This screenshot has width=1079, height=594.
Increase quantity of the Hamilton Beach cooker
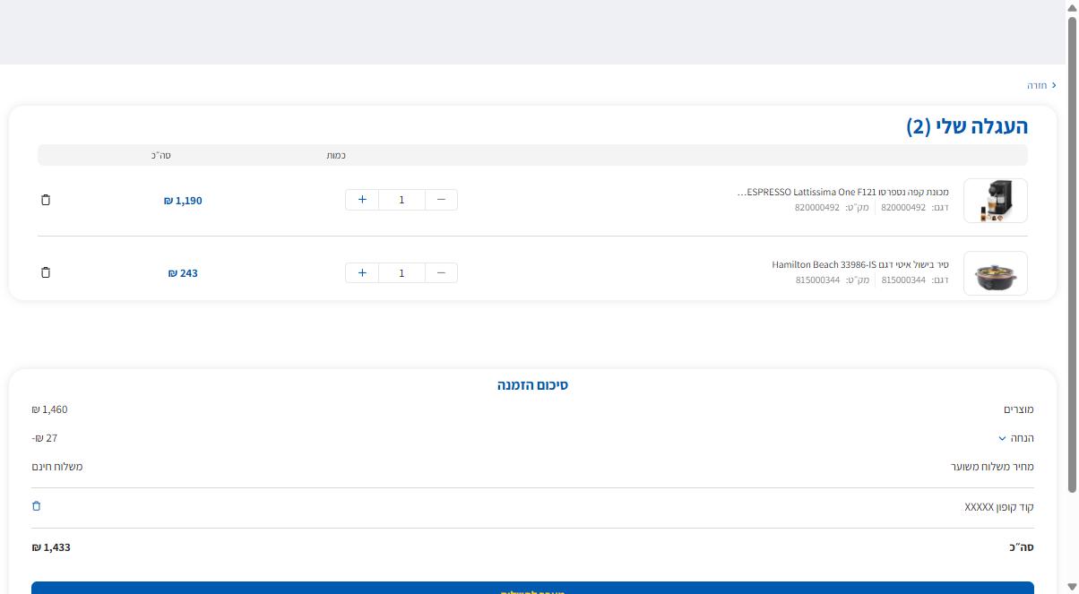point(362,272)
